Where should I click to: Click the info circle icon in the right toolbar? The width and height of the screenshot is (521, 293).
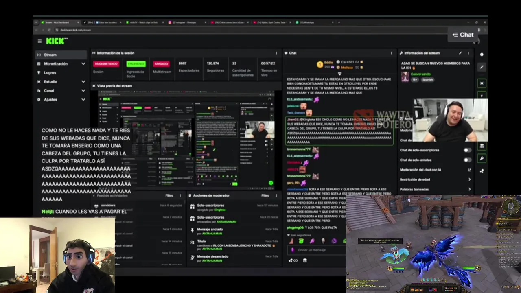point(482,54)
